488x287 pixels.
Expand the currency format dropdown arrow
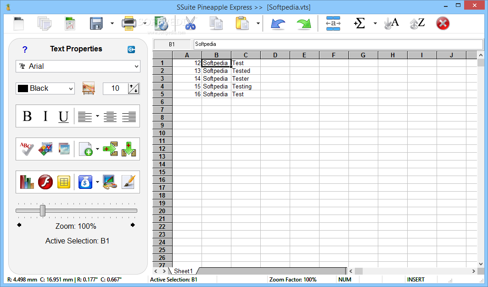click(x=97, y=182)
